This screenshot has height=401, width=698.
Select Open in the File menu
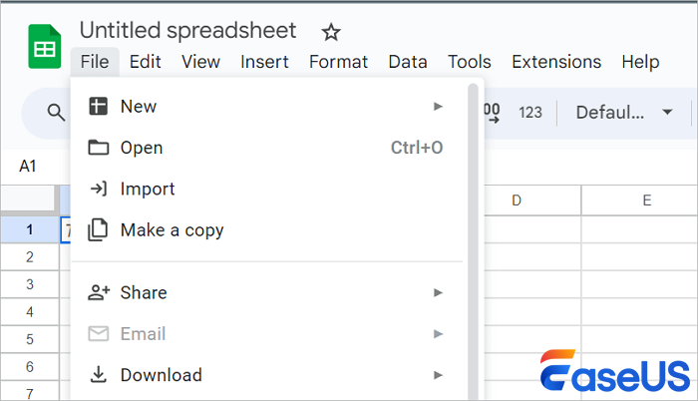click(267, 148)
